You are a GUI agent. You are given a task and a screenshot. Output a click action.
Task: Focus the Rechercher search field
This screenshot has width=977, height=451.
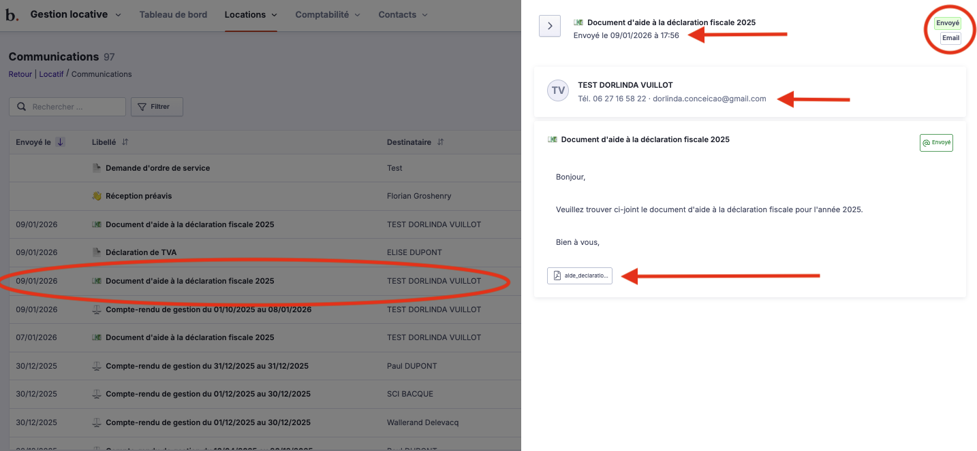(75, 107)
